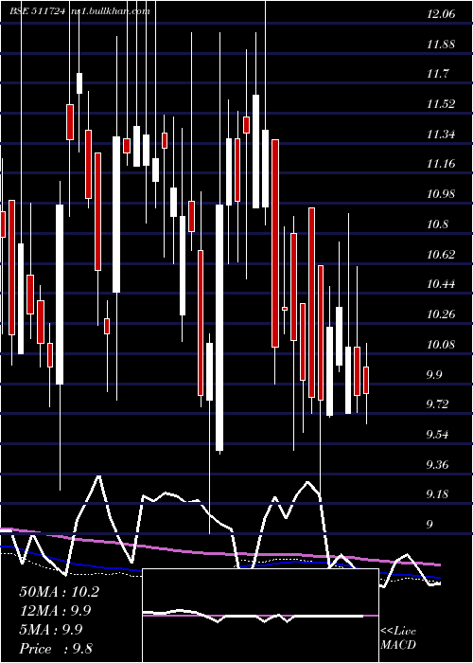
Task: Click the 10.8 price axis label
Action: tap(437, 224)
